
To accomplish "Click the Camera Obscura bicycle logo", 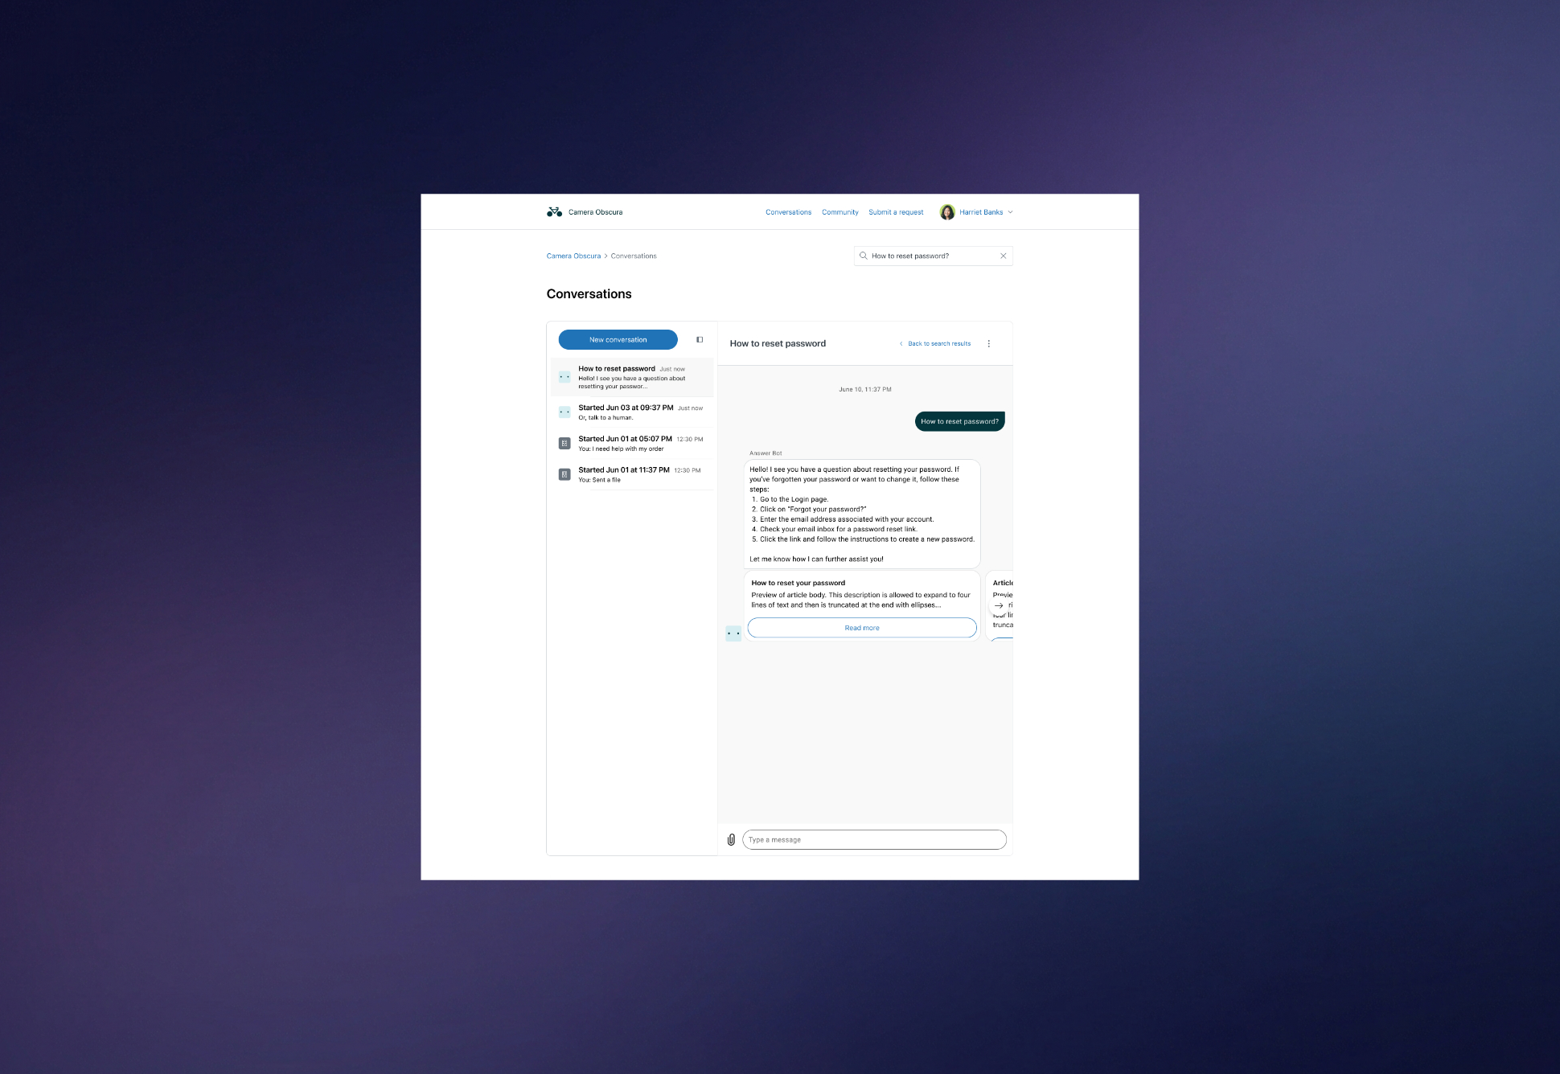I will (554, 212).
